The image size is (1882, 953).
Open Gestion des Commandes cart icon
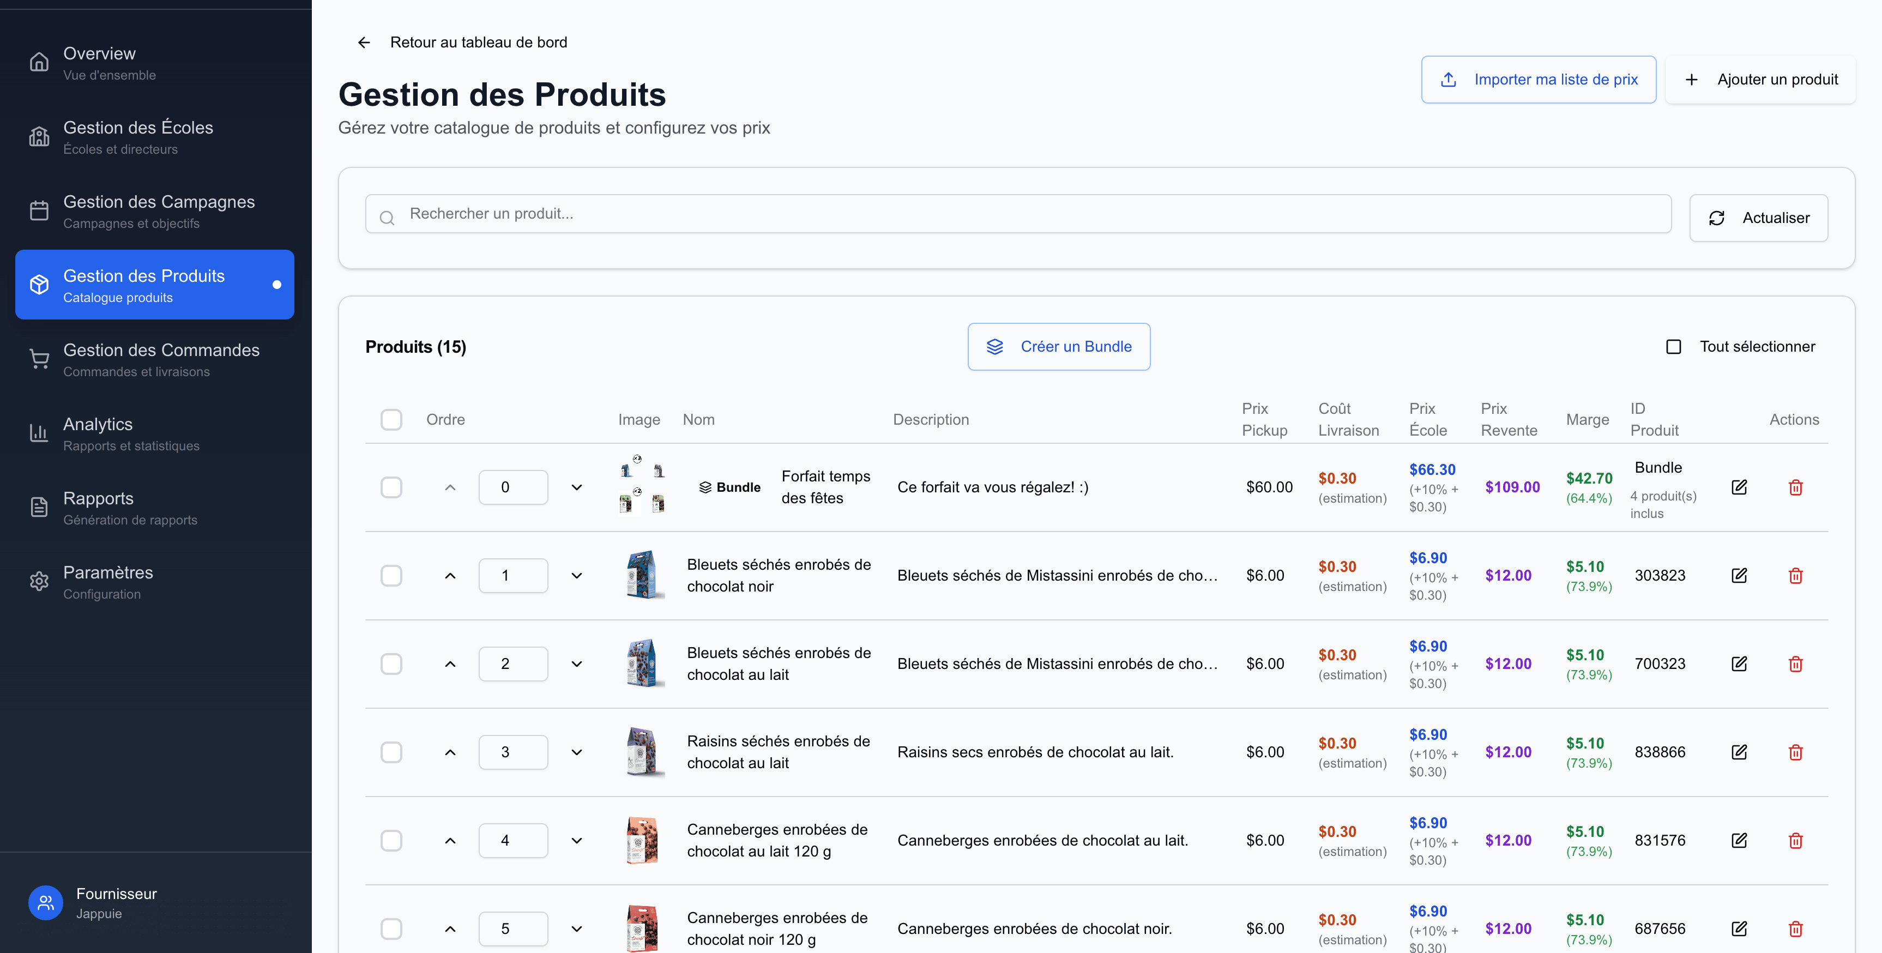pyautogui.click(x=39, y=359)
